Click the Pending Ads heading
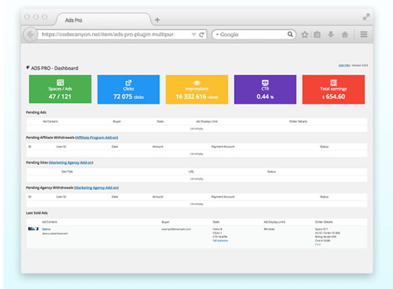 point(36,112)
